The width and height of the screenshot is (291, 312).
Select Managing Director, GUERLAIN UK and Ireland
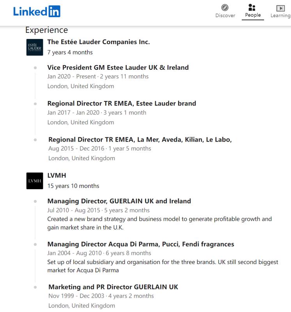coord(119,201)
